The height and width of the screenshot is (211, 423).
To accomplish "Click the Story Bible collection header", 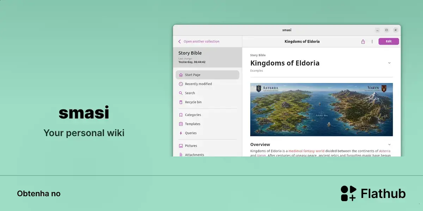I will 208,57.
